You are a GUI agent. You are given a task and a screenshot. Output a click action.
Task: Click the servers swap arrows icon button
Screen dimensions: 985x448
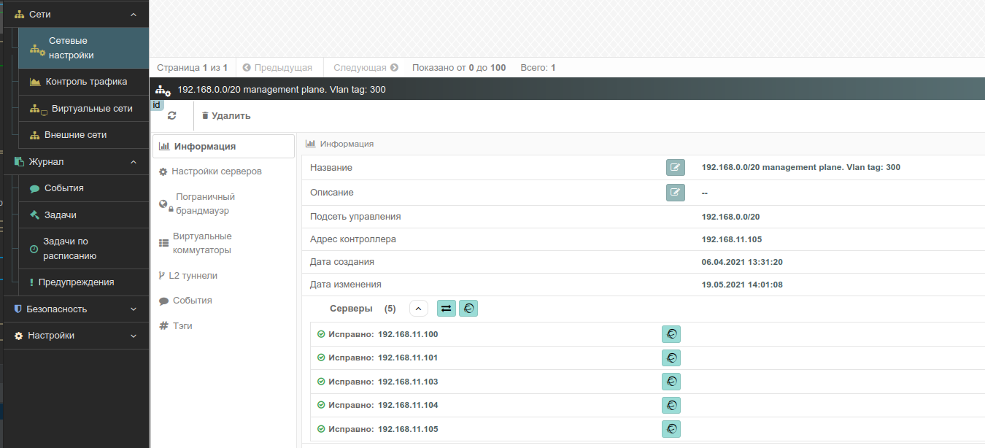[447, 309]
